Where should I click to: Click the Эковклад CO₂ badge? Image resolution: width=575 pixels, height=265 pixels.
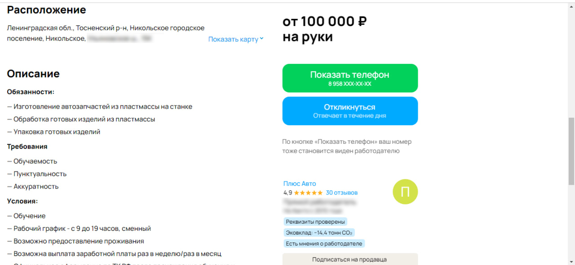(x=319, y=233)
